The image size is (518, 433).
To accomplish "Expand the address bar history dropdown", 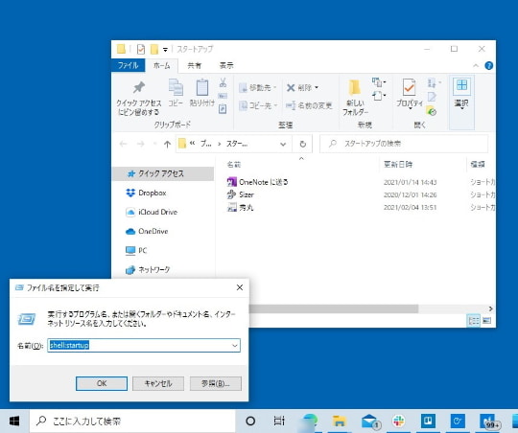I will [283, 144].
